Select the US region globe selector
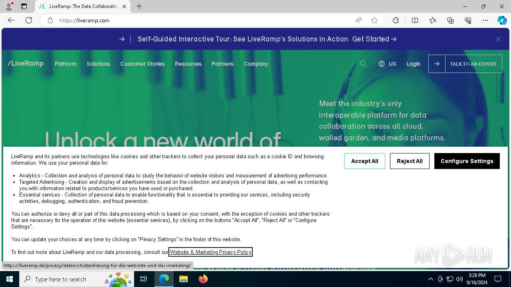511x287 pixels. (x=387, y=64)
